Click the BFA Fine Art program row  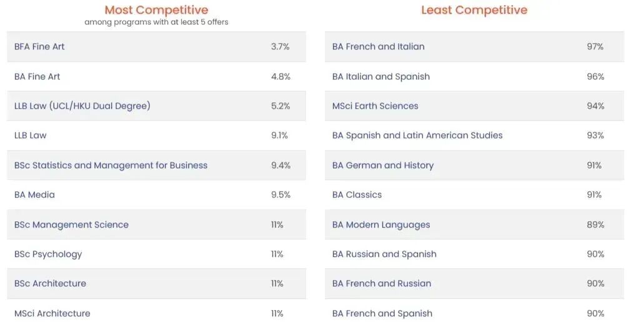[x=39, y=47]
